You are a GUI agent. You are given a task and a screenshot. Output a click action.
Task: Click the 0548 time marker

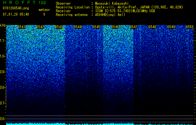[152, 27]
